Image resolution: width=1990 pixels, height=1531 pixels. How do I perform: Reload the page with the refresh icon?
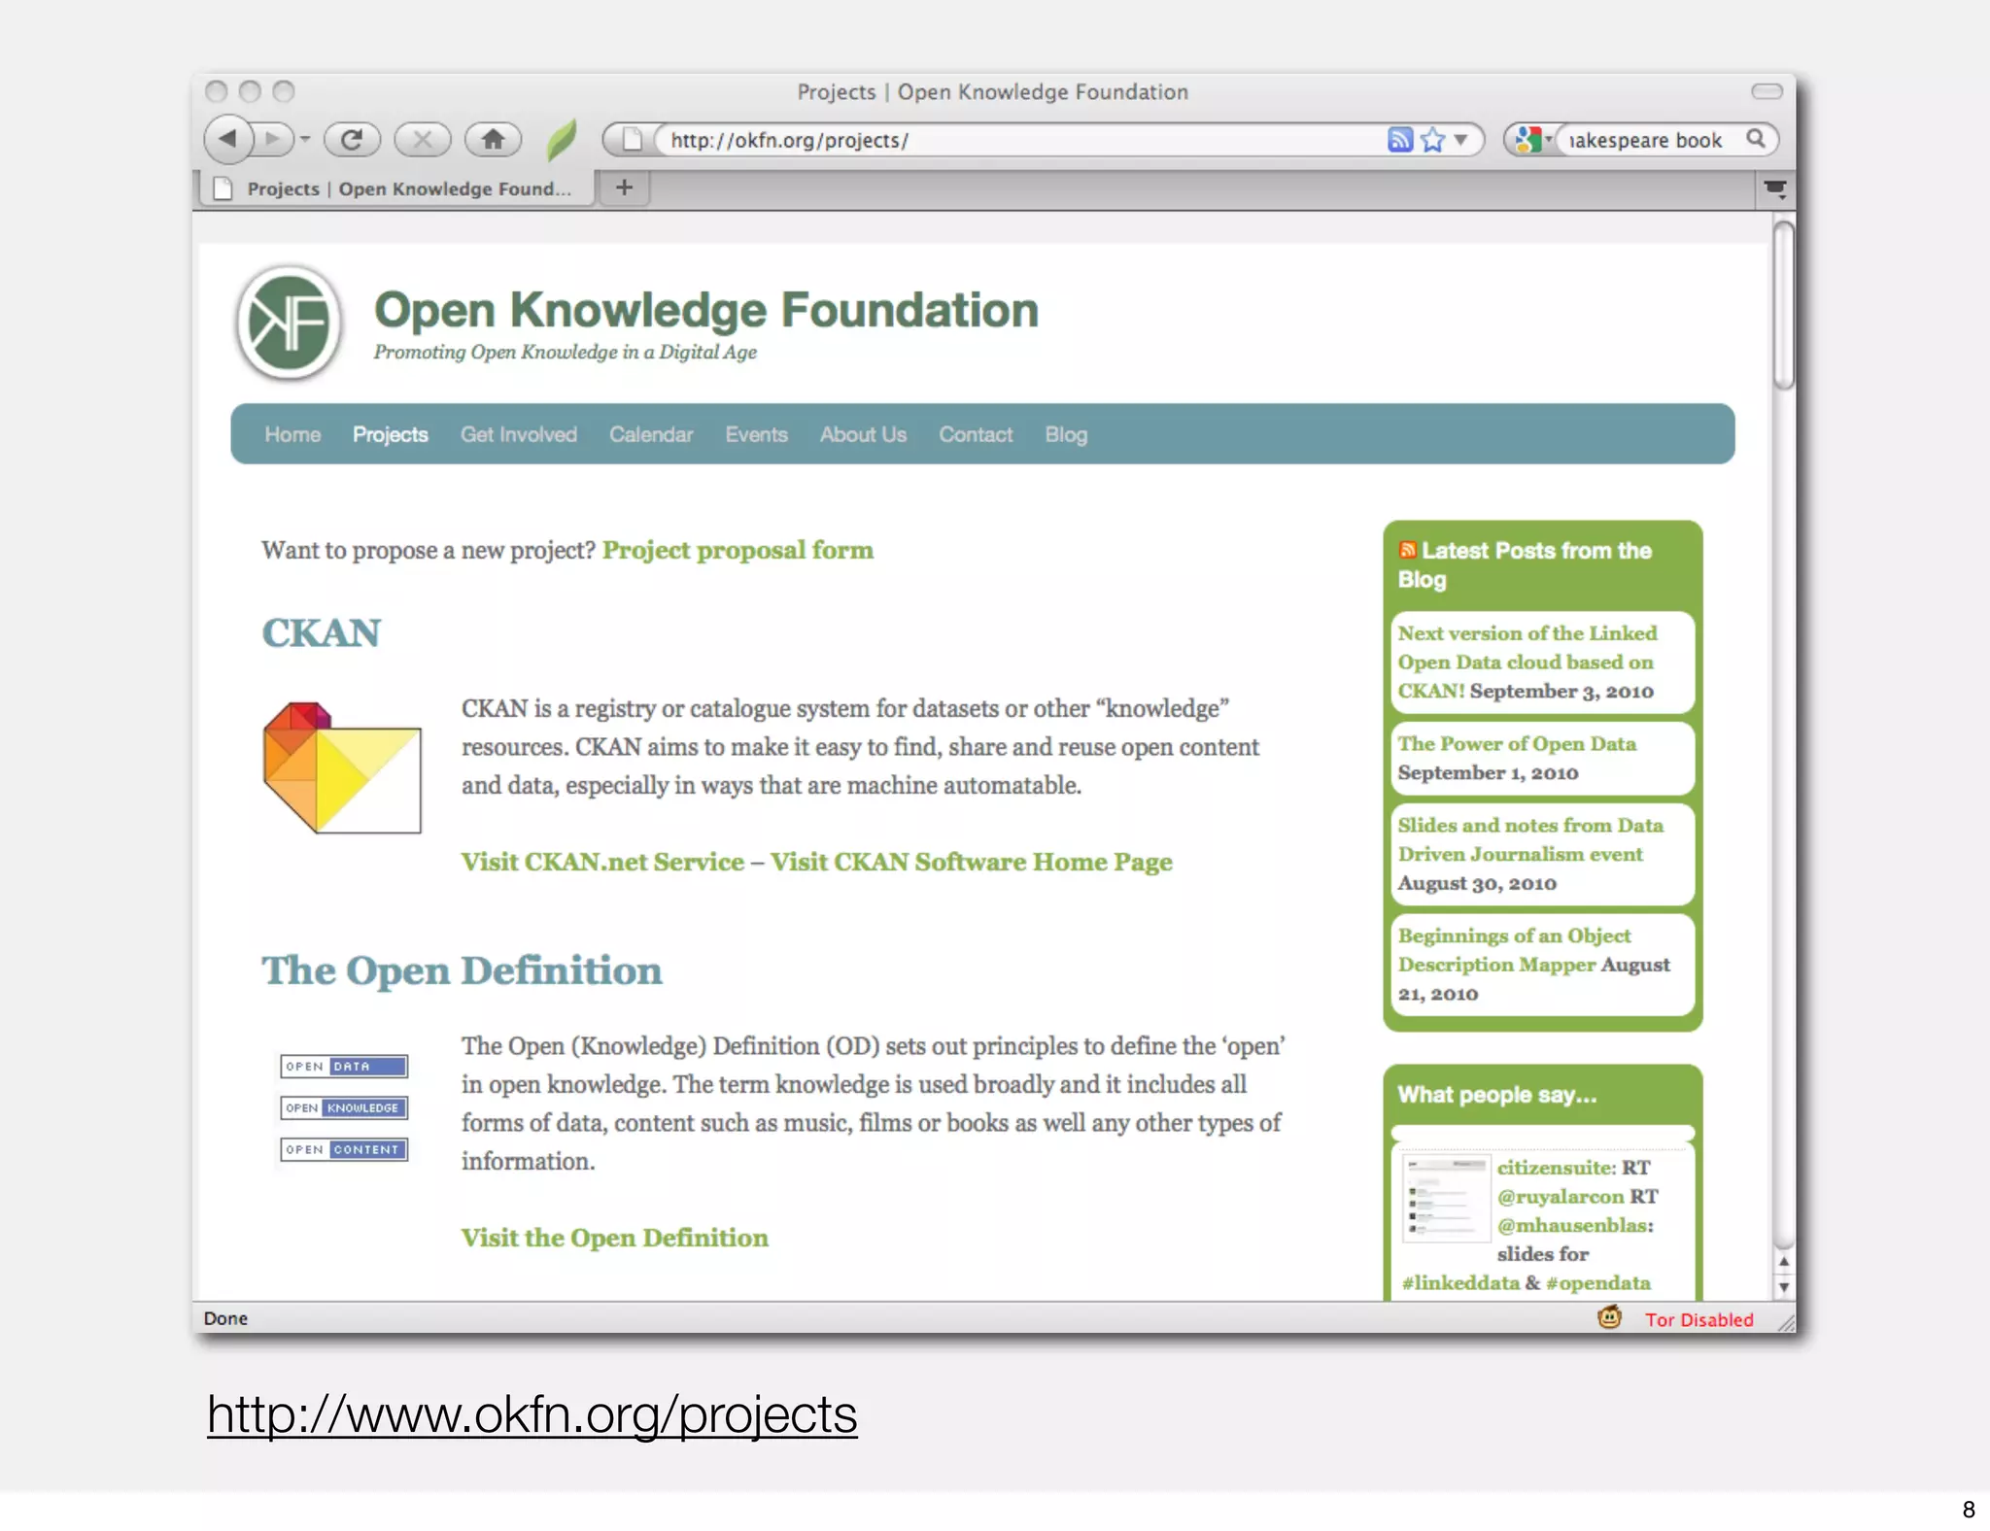[x=352, y=139]
